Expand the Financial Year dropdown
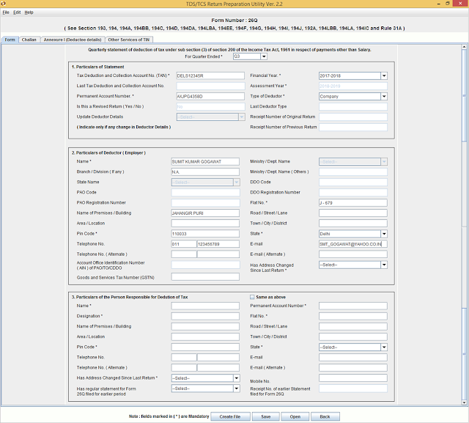Image resolution: width=469 pixels, height=423 pixels. [x=384, y=76]
